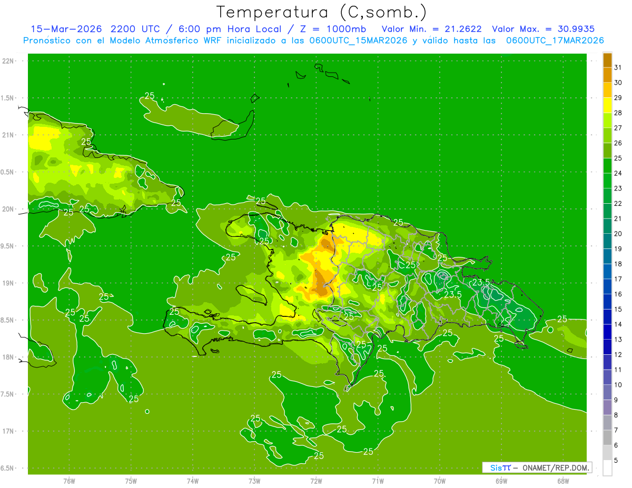
Task: Select the blue legend swatch between 14 and 15
Action: [607, 317]
